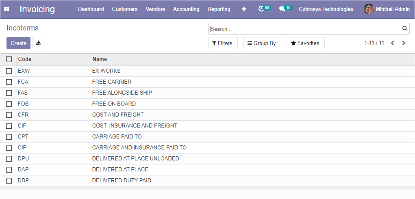Open the apps grid menu icon
The width and height of the screenshot is (415, 199).
[x=7, y=9]
